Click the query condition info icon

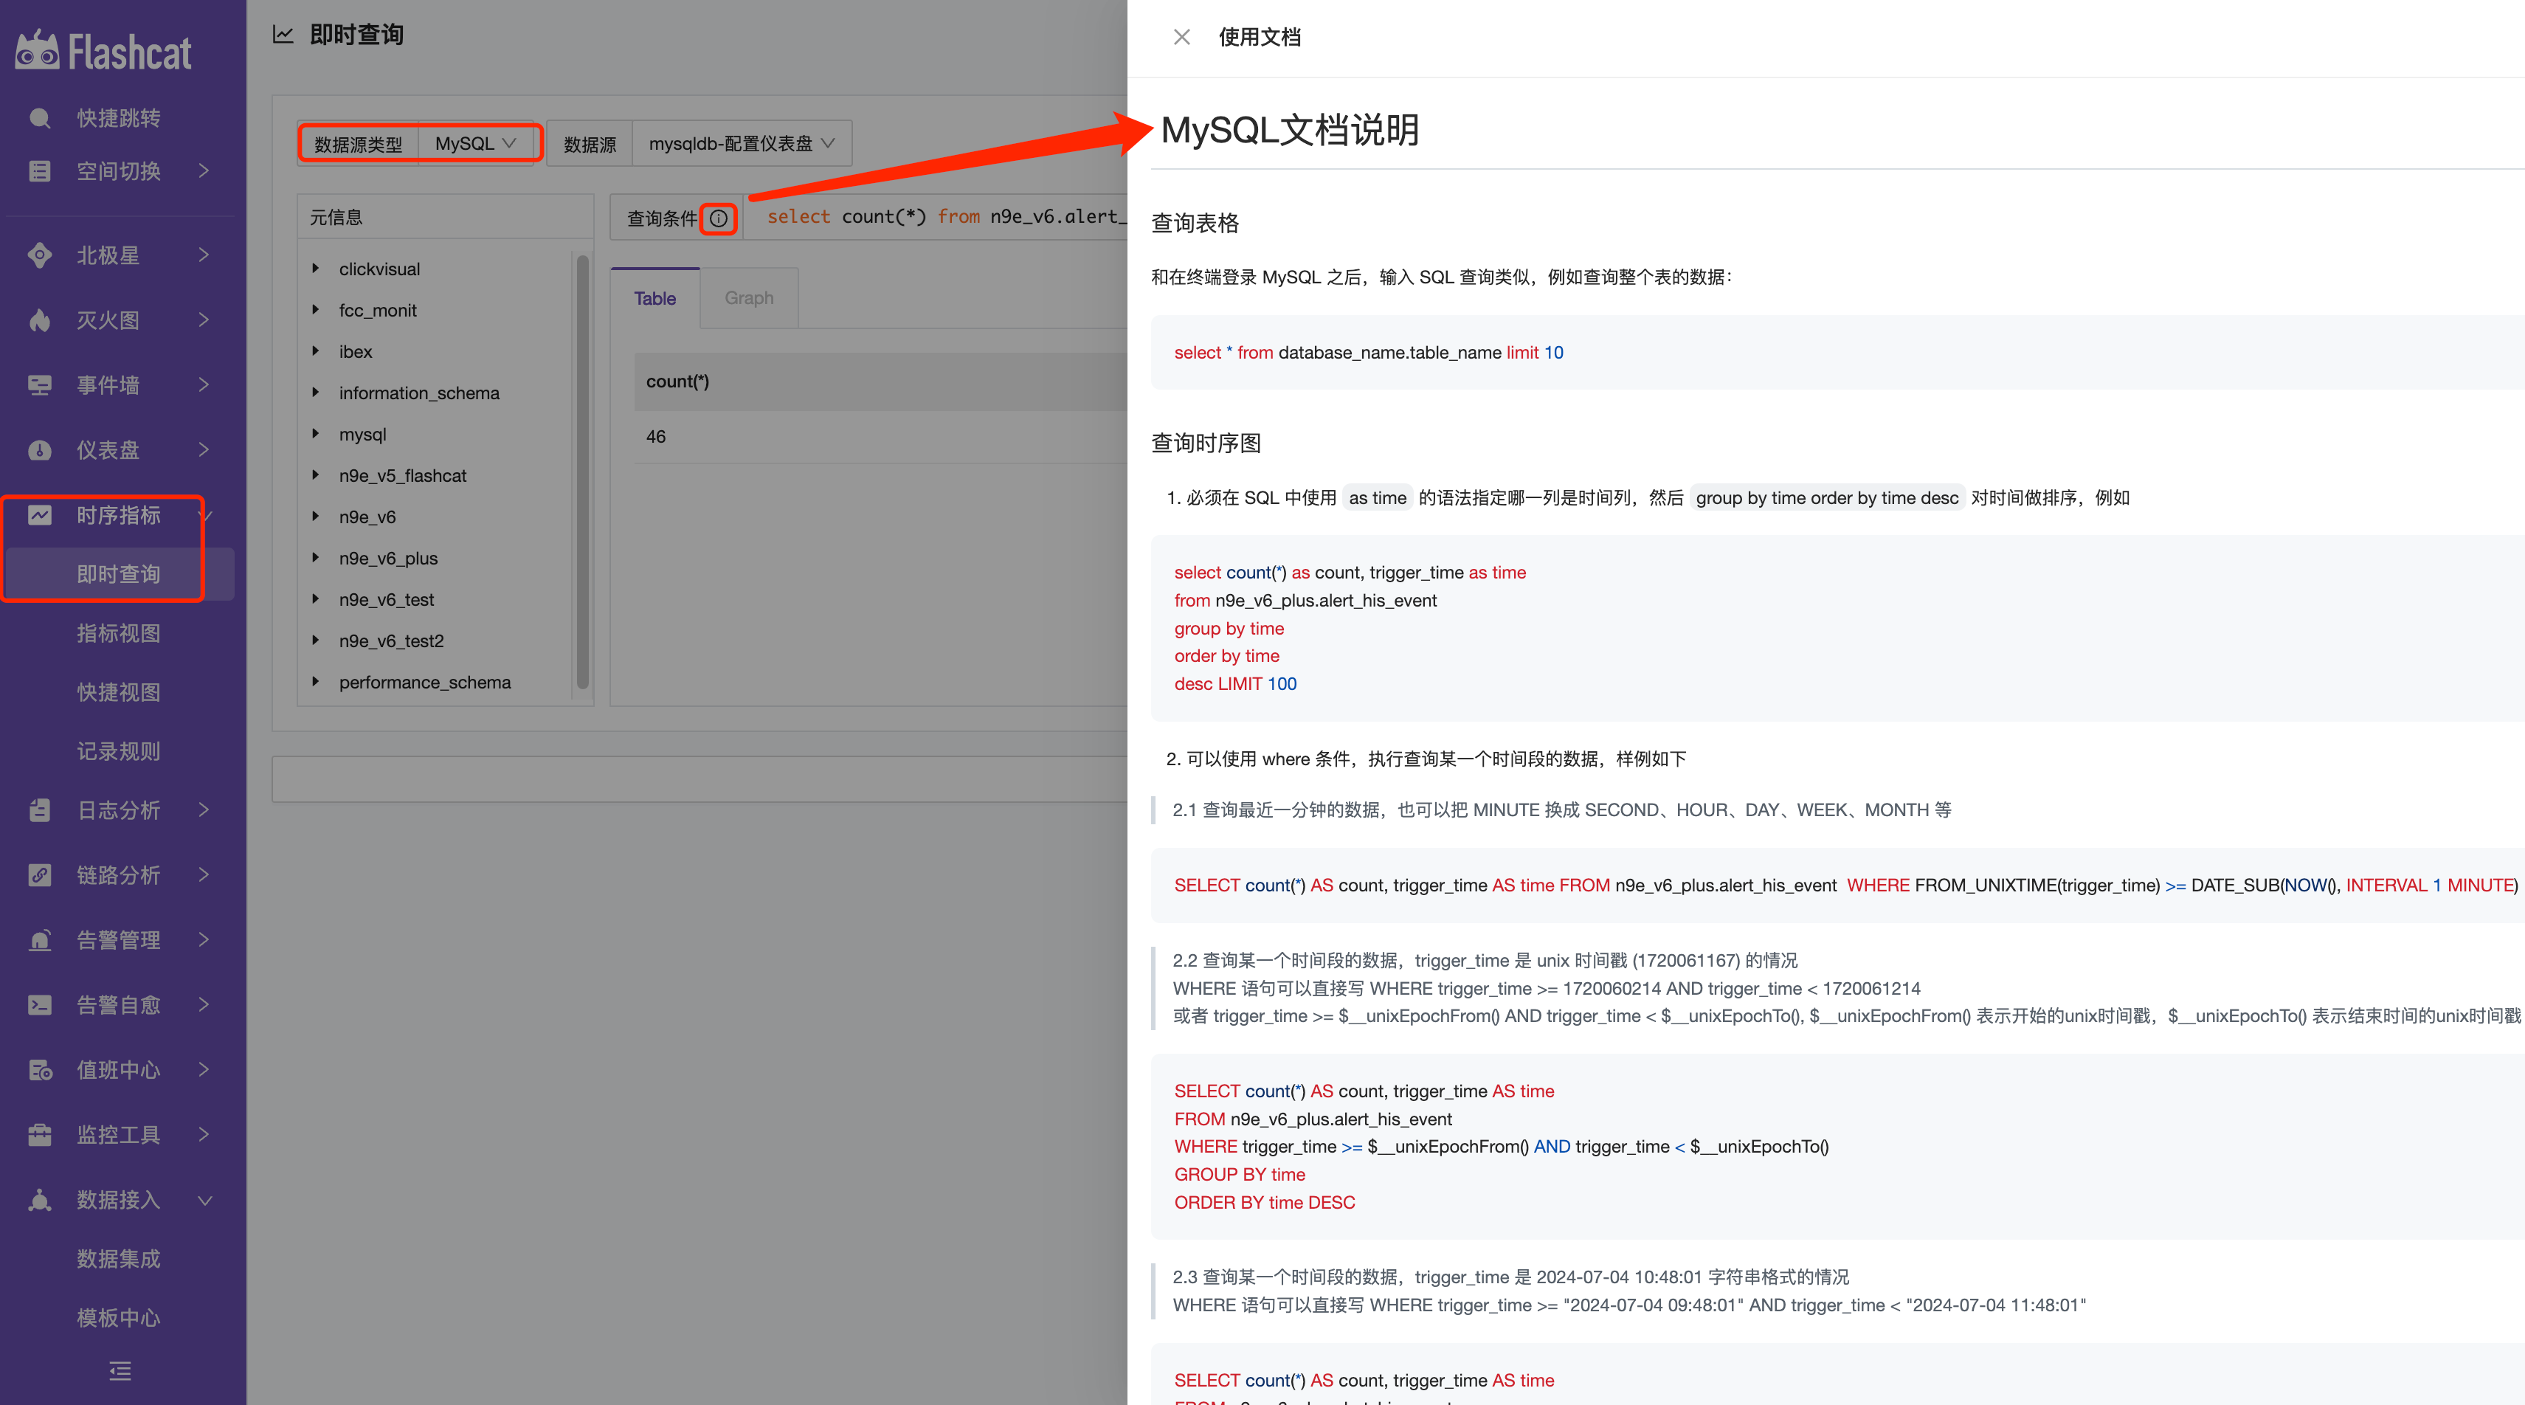[x=719, y=218]
